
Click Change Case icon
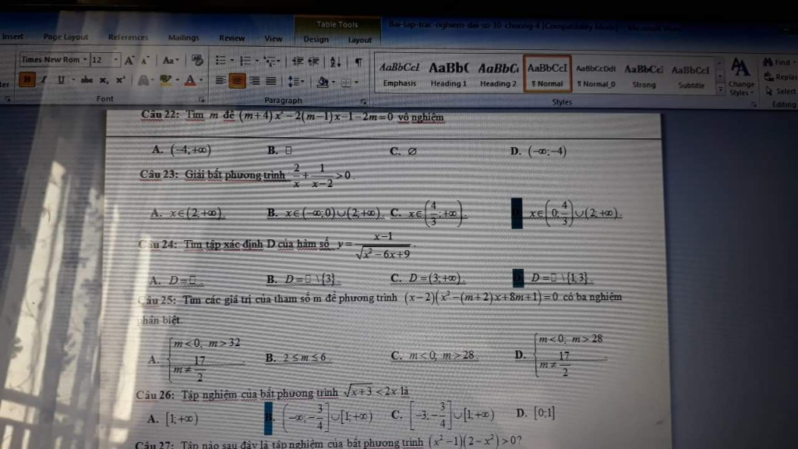(x=169, y=61)
